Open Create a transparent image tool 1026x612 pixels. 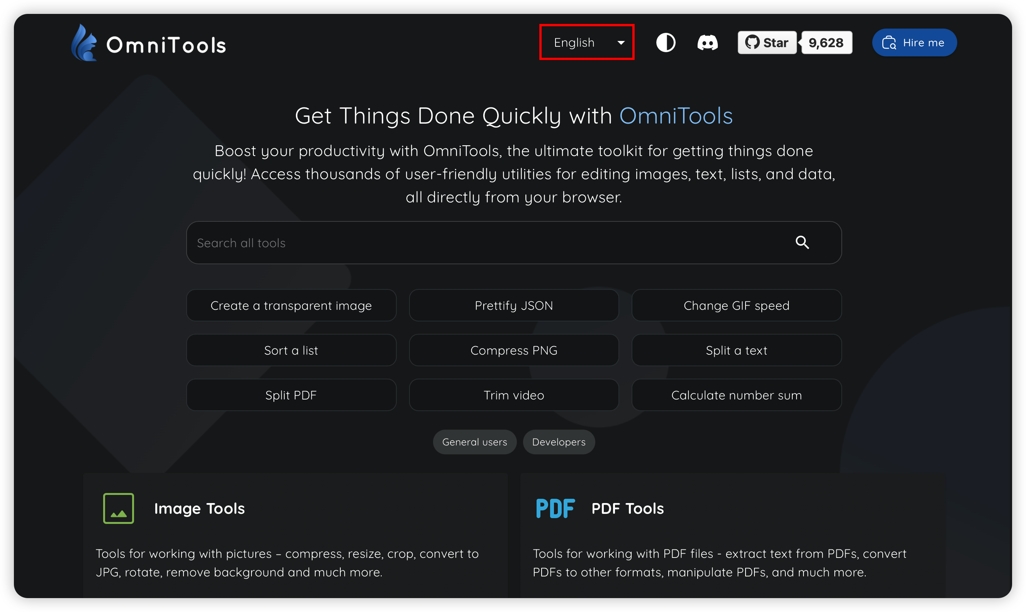coord(291,305)
